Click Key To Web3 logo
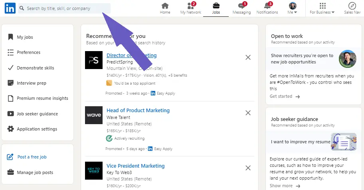Image resolution: width=364 pixels, height=190 pixels. tap(93, 170)
